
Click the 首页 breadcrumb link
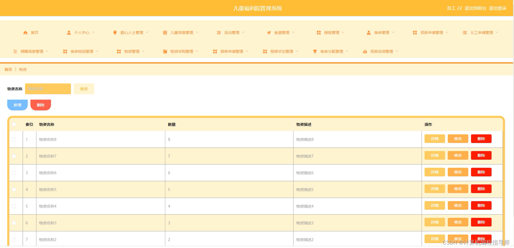pyautogui.click(x=8, y=69)
